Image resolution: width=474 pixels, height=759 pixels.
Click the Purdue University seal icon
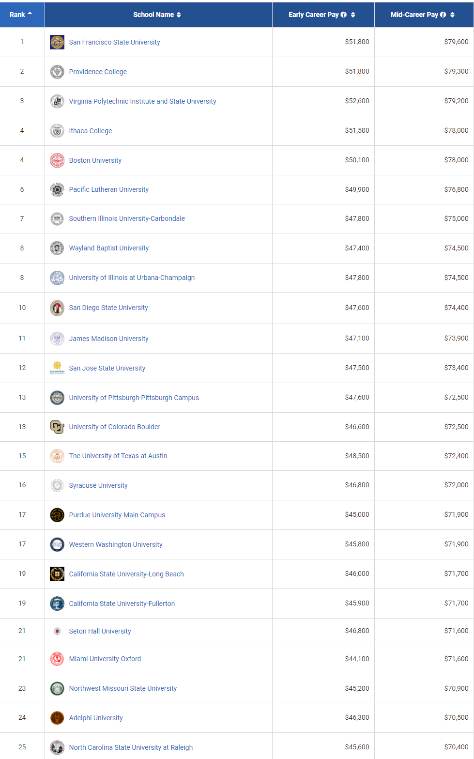click(57, 515)
